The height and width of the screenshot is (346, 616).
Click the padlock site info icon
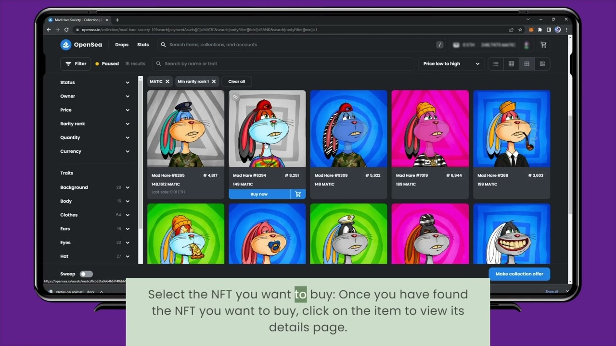[77, 30]
